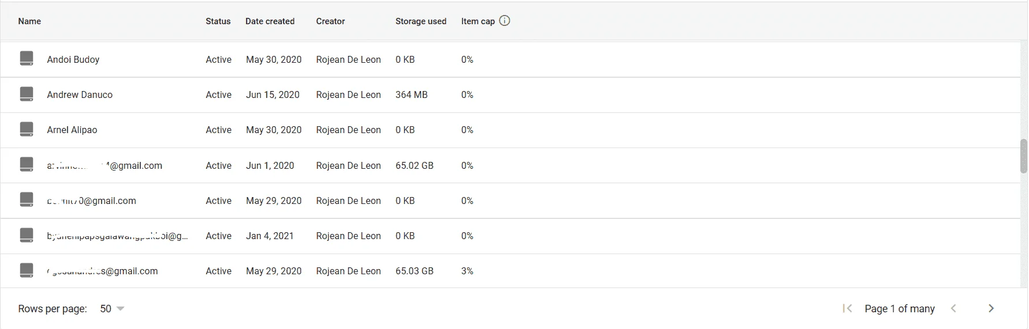Click the Storage used column header

point(421,21)
